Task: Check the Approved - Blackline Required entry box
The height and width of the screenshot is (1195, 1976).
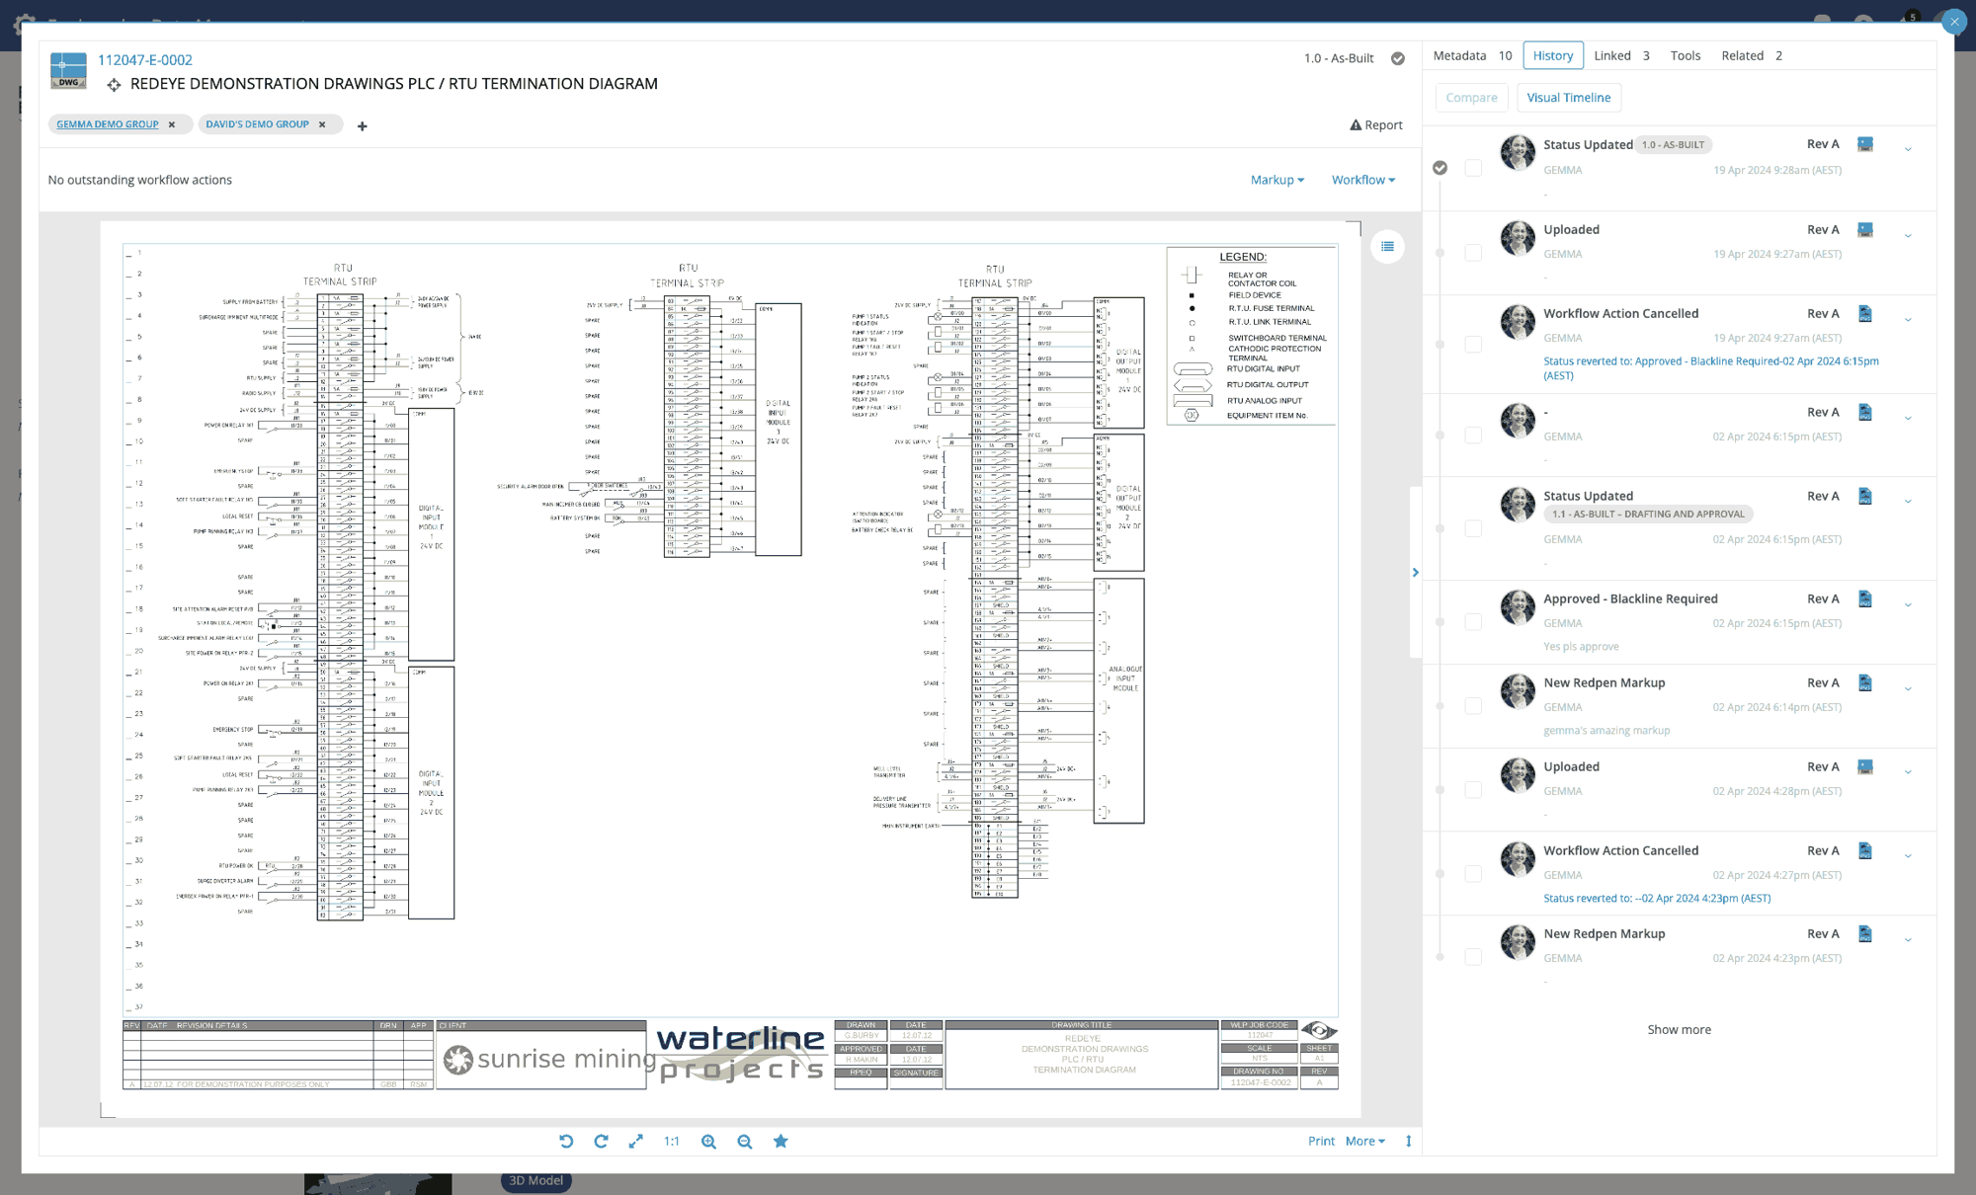Action: click(1473, 622)
